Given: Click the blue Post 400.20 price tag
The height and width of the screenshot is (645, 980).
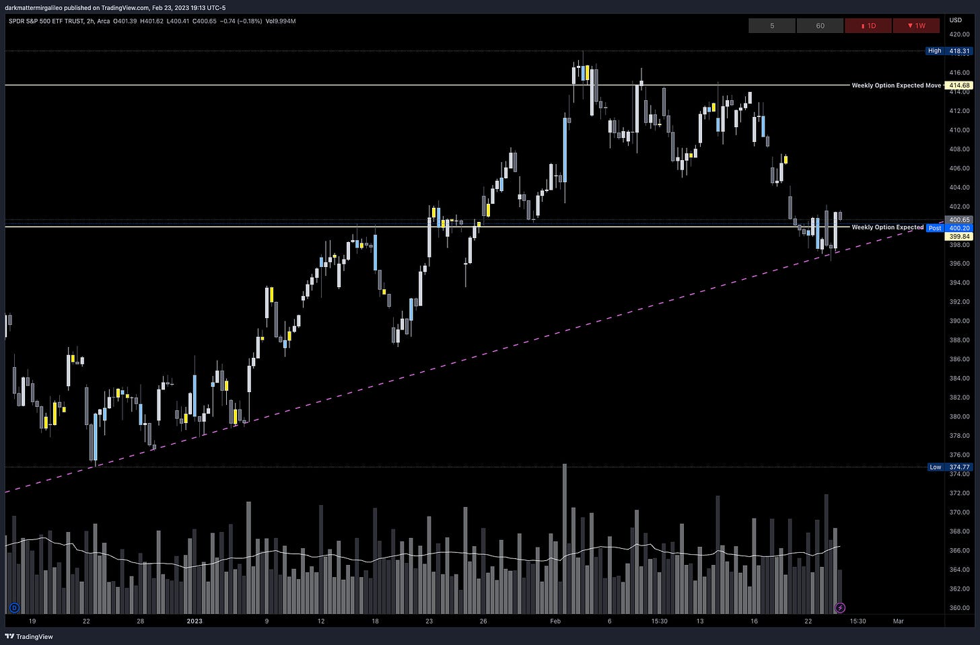Looking at the screenshot, I should (949, 228).
